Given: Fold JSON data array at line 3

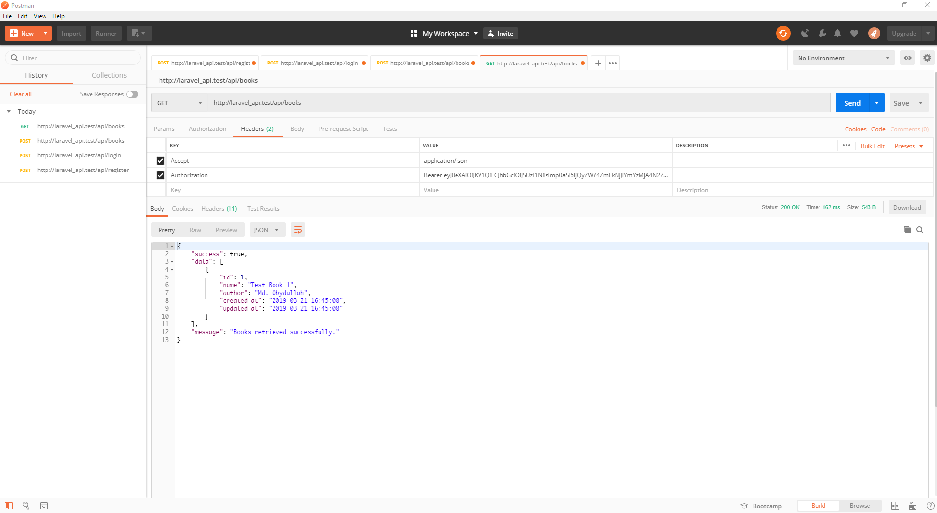Looking at the screenshot, I should (172, 262).
